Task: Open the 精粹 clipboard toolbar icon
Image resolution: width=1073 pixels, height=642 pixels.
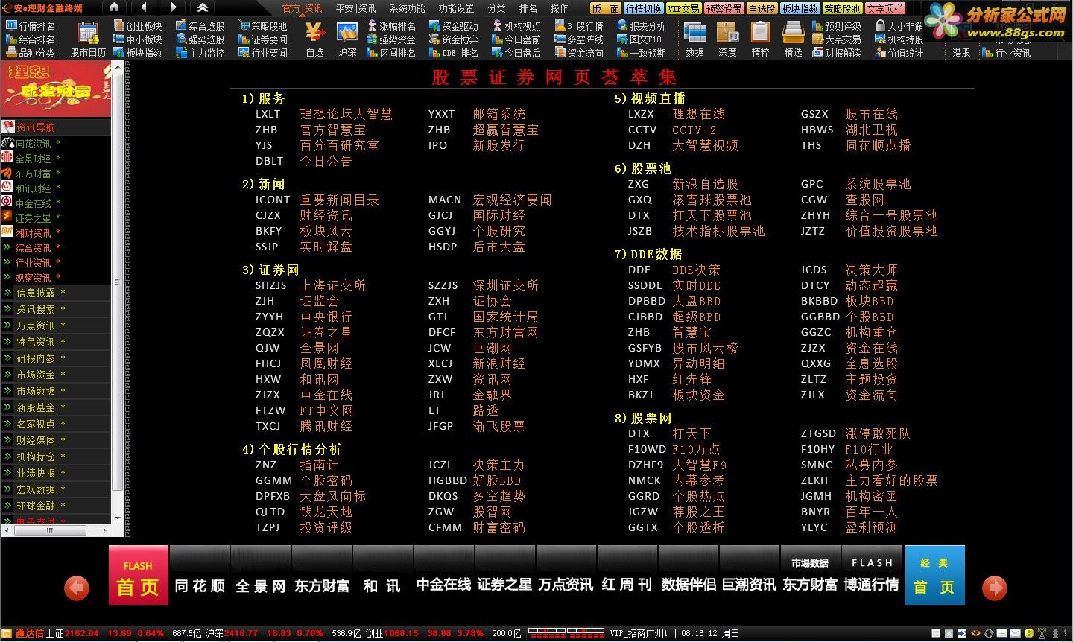Action: (x=760, y=40)
